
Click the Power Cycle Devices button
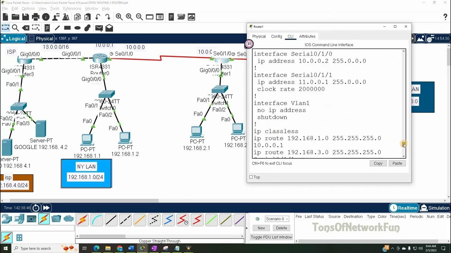click(x=36, y=208)
